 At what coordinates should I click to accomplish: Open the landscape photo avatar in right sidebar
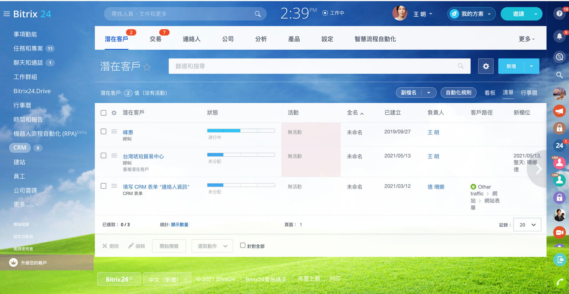coord(559,94)
